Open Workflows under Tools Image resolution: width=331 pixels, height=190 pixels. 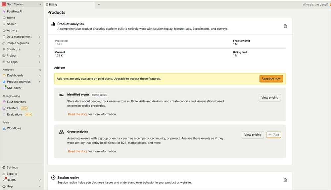point(13,128)
